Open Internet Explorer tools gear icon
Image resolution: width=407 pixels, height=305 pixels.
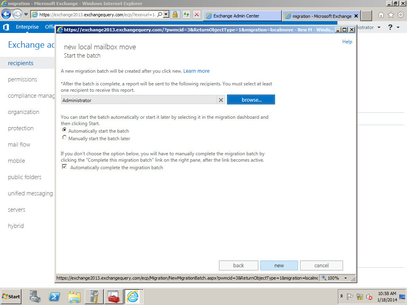click(x=400, y=15)
